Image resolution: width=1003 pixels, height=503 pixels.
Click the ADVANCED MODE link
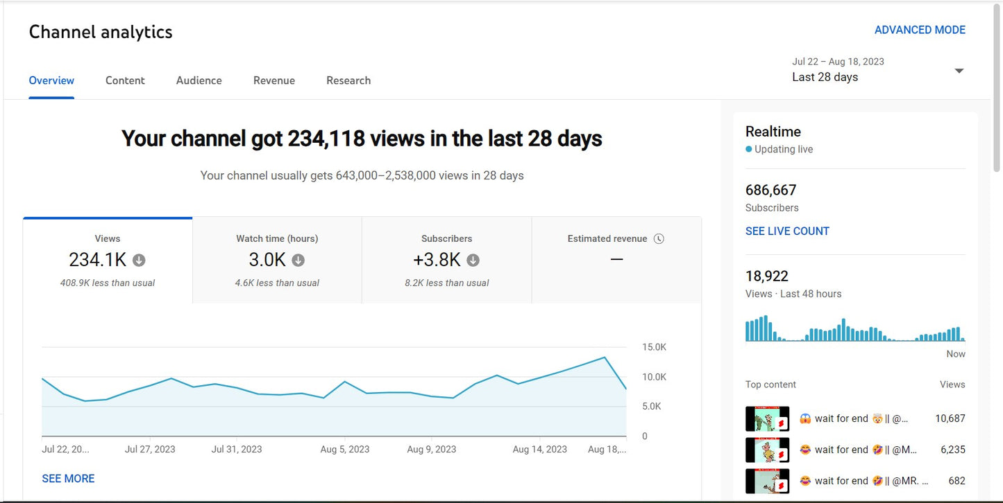[919, 30]
